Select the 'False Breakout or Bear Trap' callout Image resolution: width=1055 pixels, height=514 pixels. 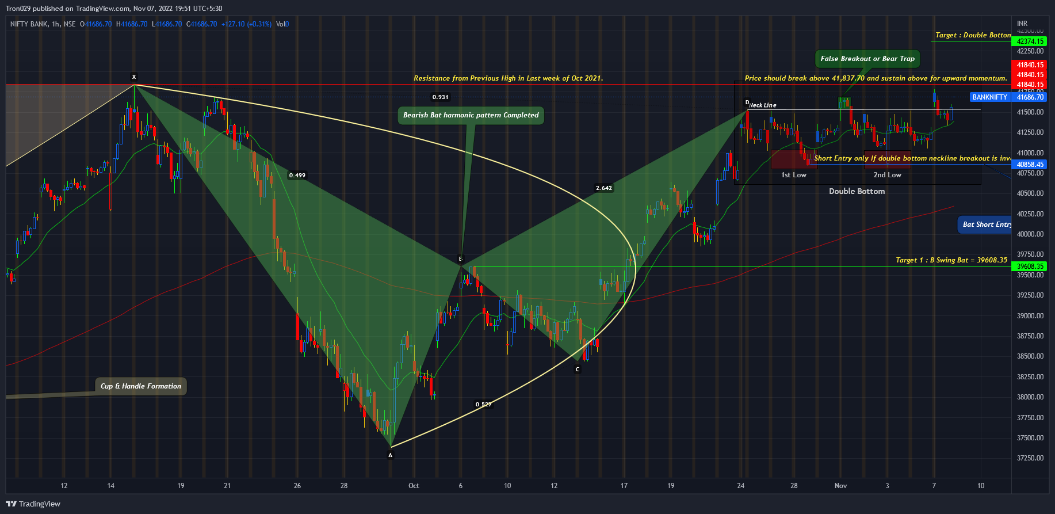(867, 59)
